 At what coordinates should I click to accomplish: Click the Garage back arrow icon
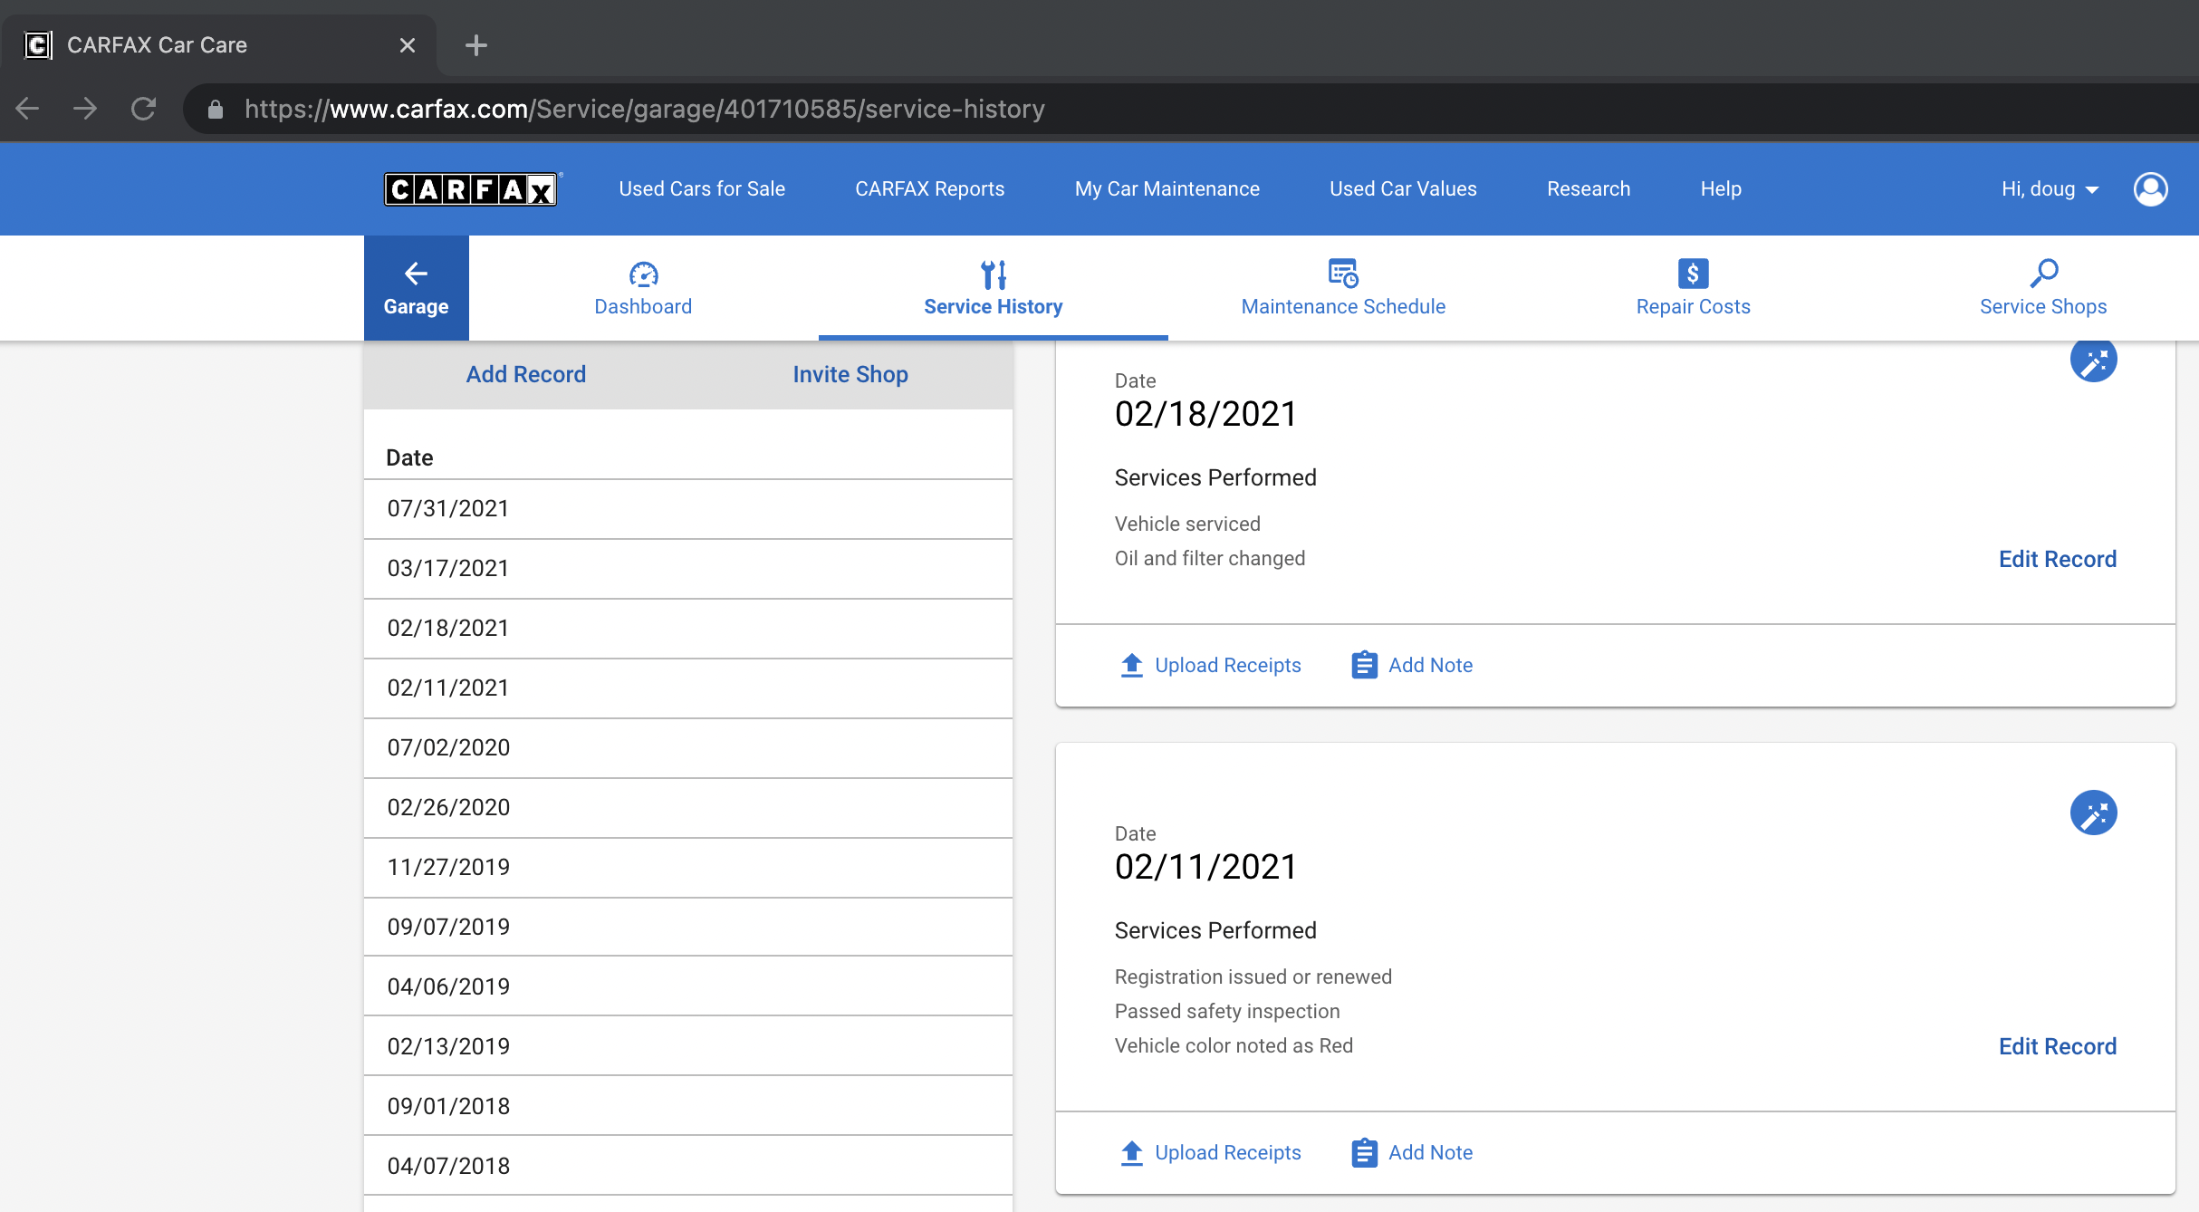[416, 273]
